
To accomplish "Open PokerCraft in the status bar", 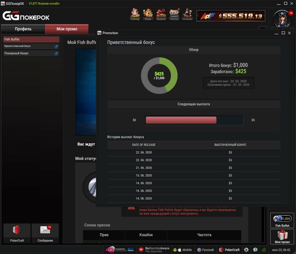I will pos(229,250).
